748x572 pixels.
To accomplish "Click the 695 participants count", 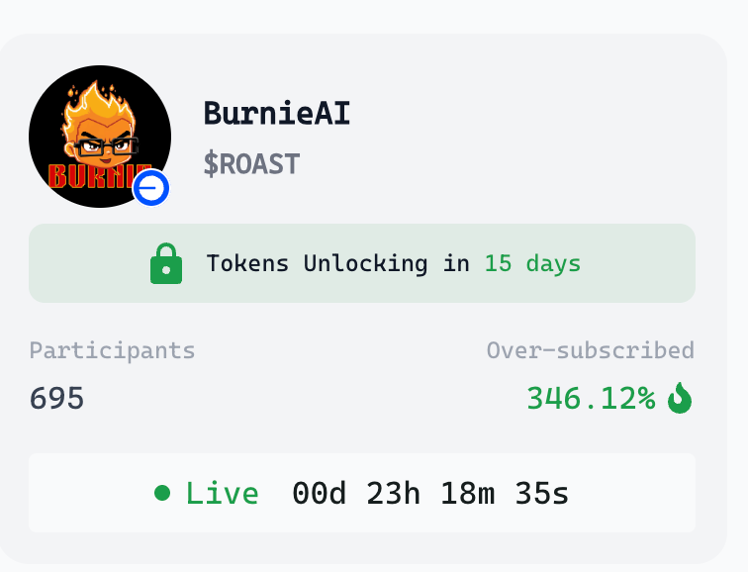I will (x=56, y=399).
